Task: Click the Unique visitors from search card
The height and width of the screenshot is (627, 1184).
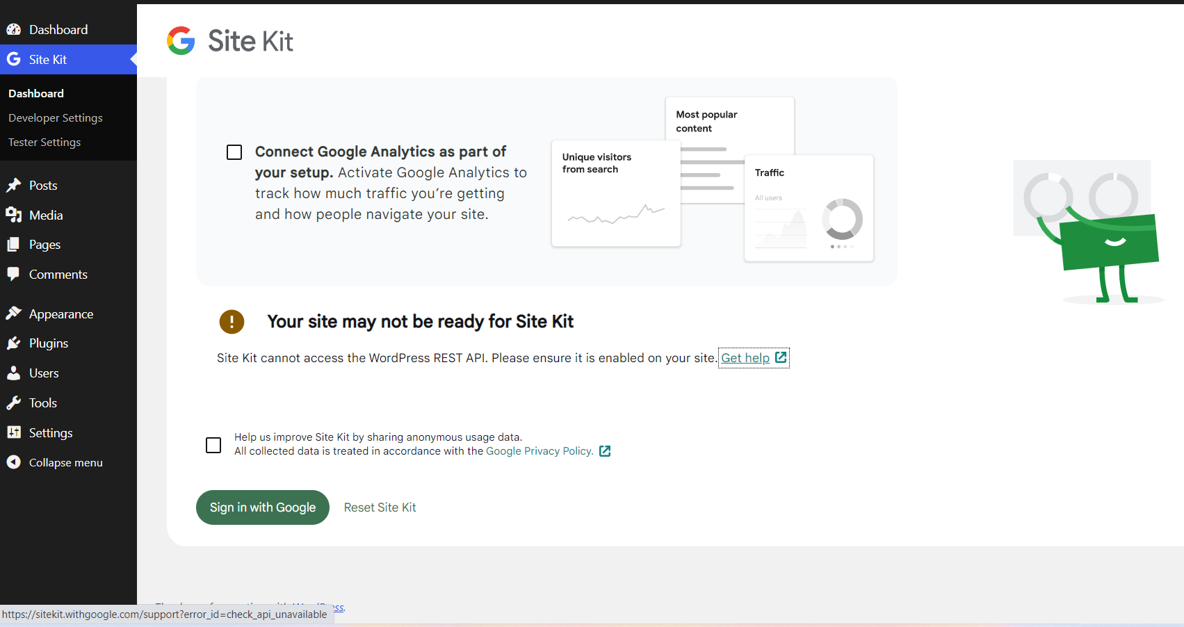Action: click(x=616, y=193)
